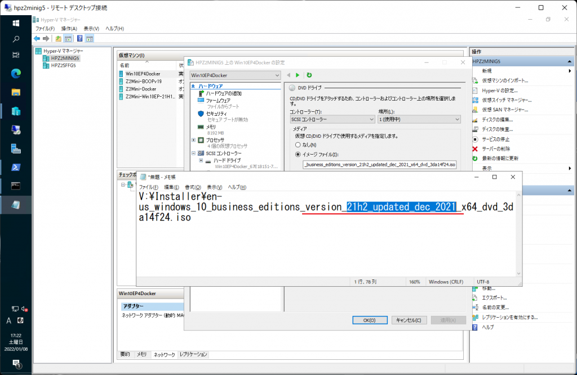Click 最新の情報に更新 action
The width and height of the screenshot is (577, 375).
click(500, 159)
